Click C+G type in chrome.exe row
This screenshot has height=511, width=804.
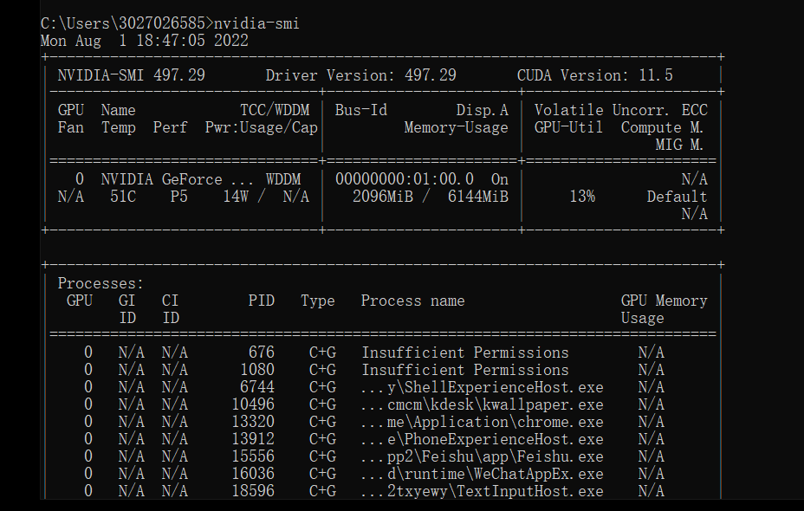(x=322, y=423)
